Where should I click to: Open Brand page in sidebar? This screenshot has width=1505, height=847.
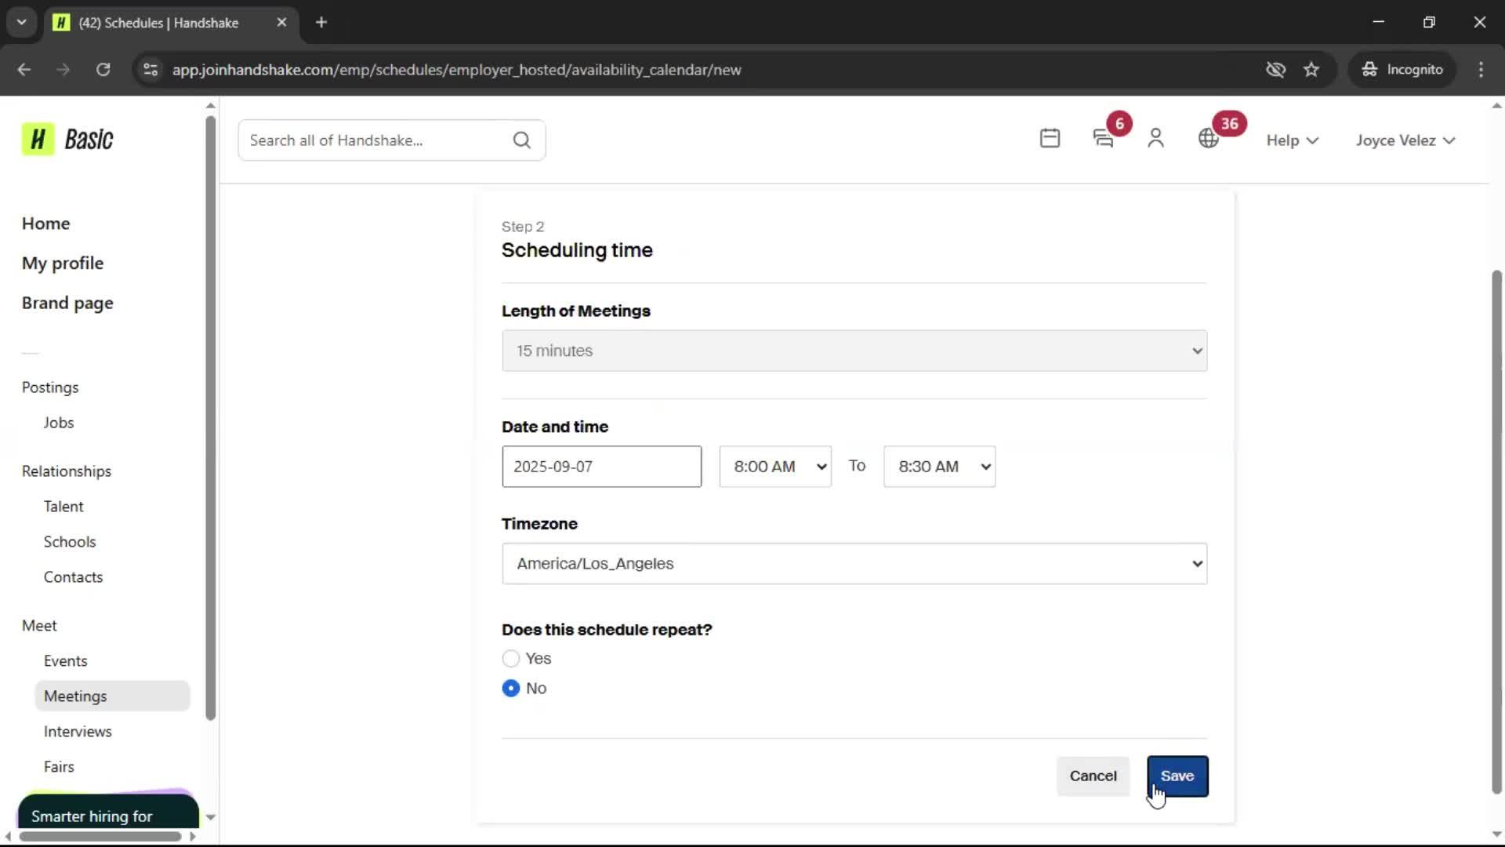point(67,304)
